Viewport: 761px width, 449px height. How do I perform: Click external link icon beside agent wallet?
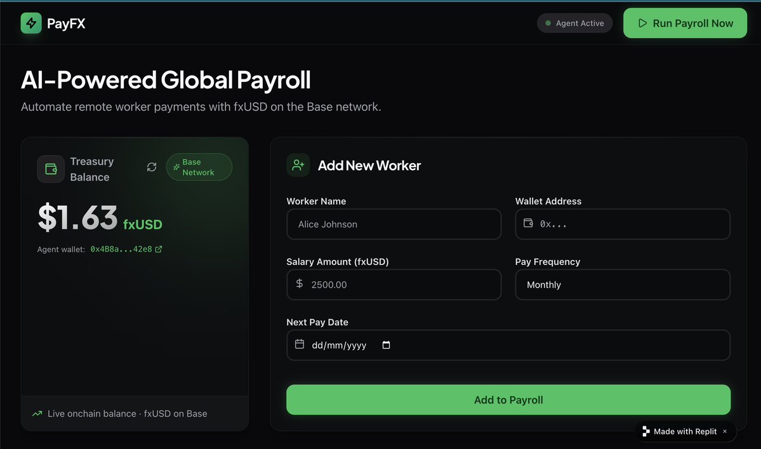pyautogui.click(x=158, y=249)
